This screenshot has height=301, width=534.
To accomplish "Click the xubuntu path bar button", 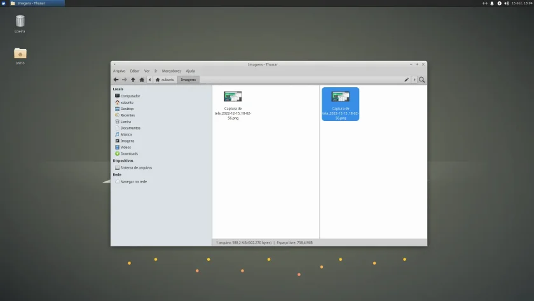I will (x=165, y=80).
